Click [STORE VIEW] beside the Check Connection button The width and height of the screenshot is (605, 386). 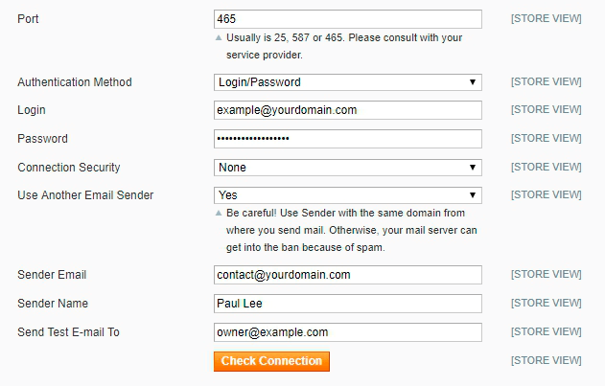(546, 361)
